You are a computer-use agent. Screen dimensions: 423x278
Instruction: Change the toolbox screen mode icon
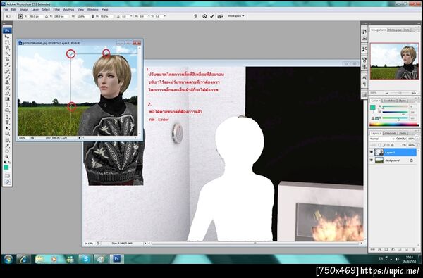click(x=7, y=182)
